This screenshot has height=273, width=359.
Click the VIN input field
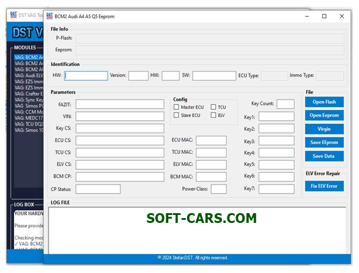[120, 116]
